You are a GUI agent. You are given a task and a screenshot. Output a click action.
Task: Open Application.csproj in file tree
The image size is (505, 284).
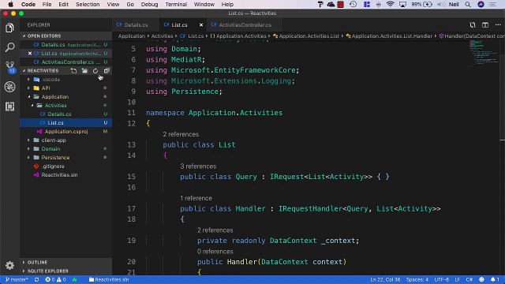click(x=65, y=132)
